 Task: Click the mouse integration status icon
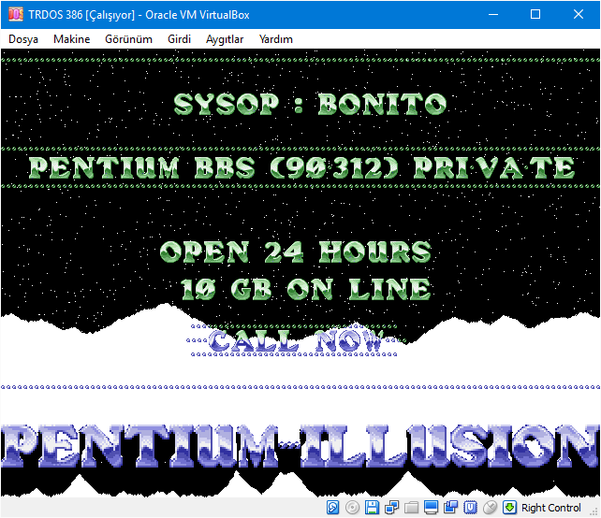click(x=491, y=508)
